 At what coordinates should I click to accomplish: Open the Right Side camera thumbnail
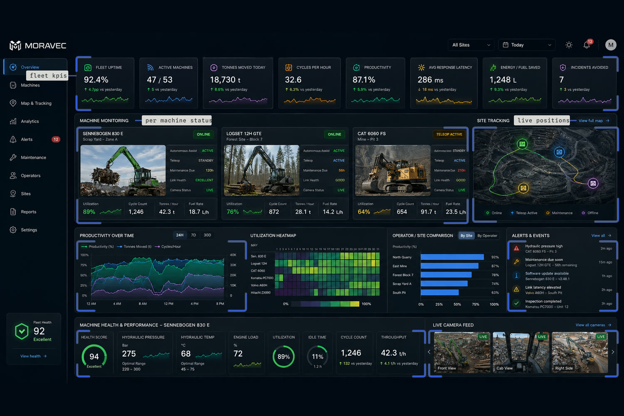pyautogui.click(x=580, y=352)
